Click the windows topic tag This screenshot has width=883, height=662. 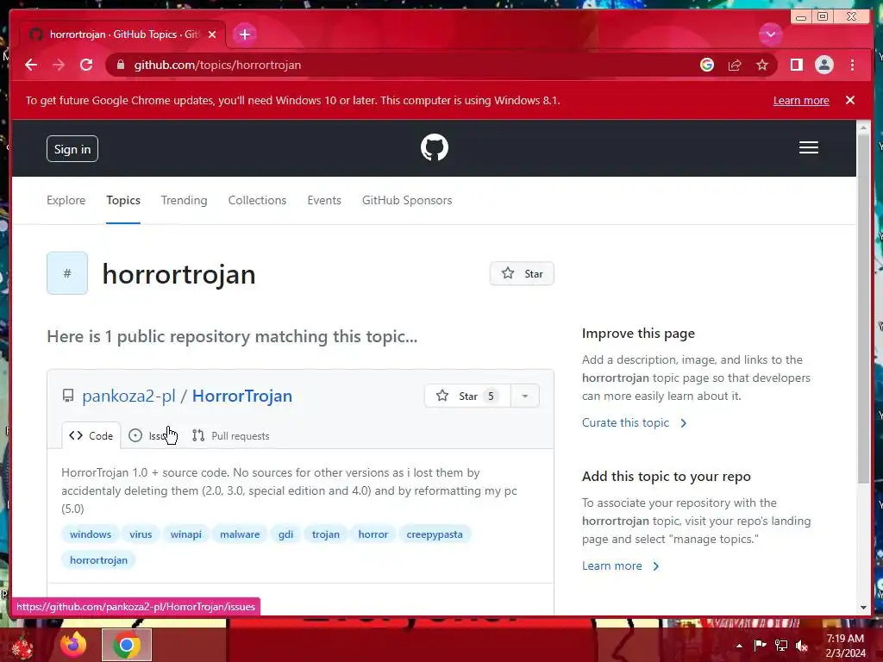point(91,534)
